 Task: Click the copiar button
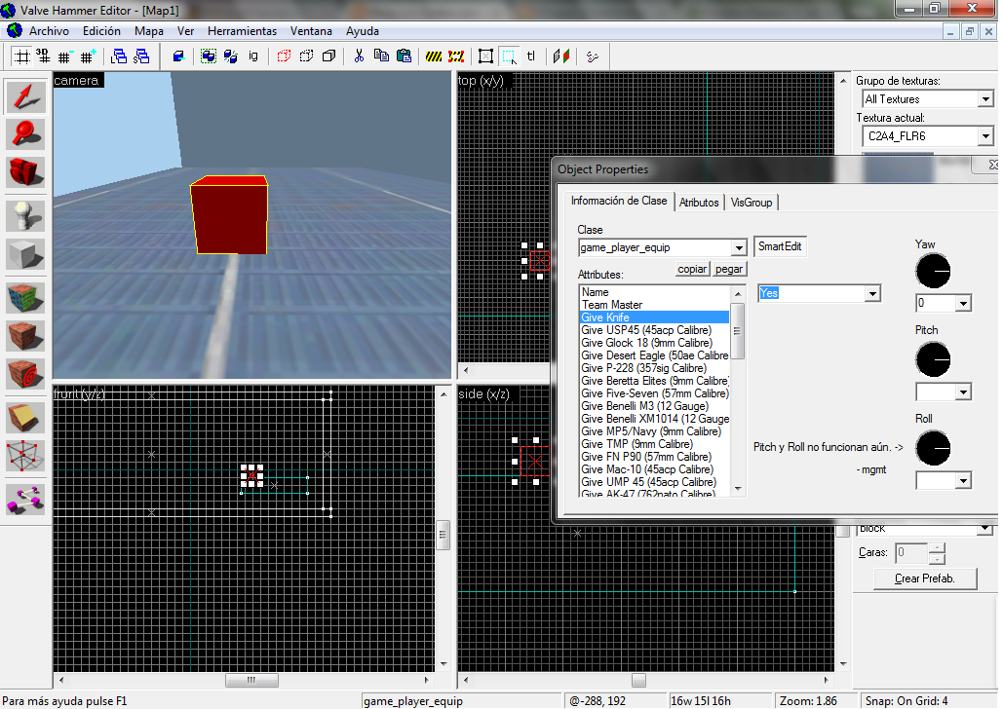coord(692,269)
